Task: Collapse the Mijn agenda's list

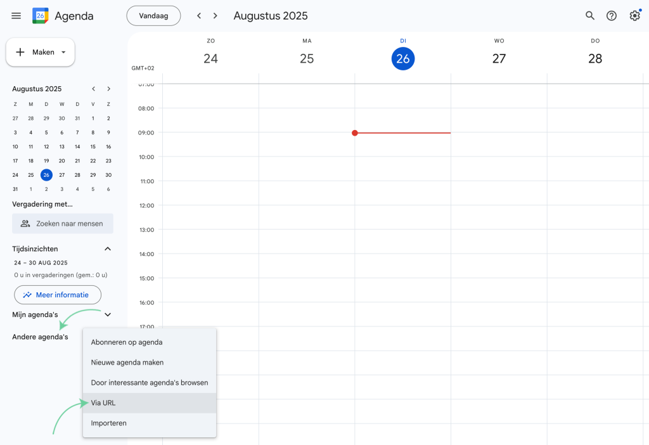Action: [x=107, y=314]
